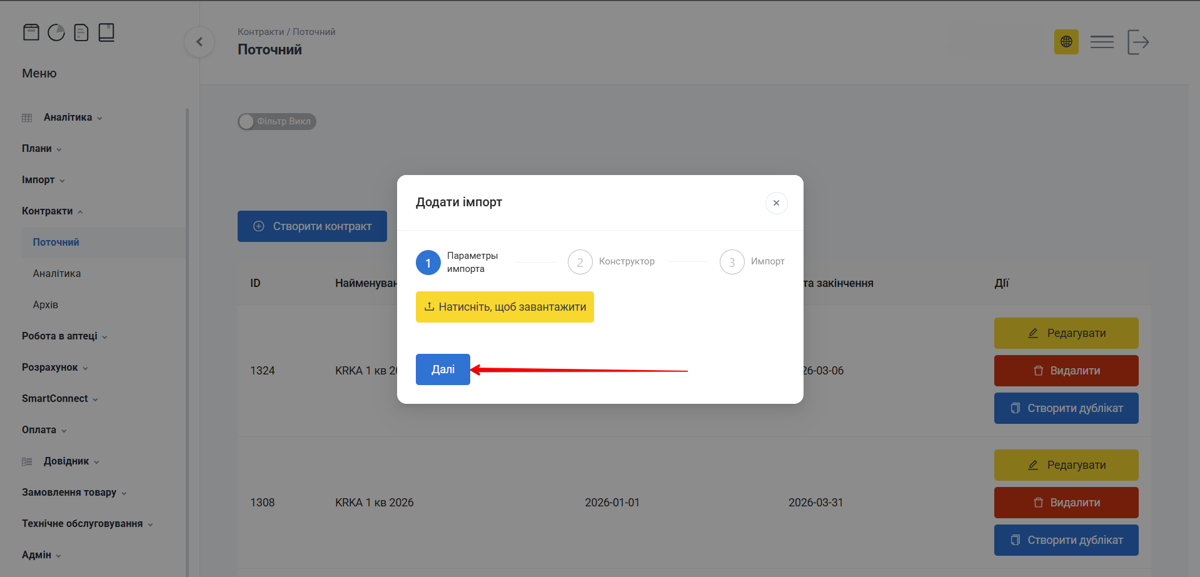Open the book icon in sidebar header
This screenshot has width=1200, height=577.
click(106, 32)
